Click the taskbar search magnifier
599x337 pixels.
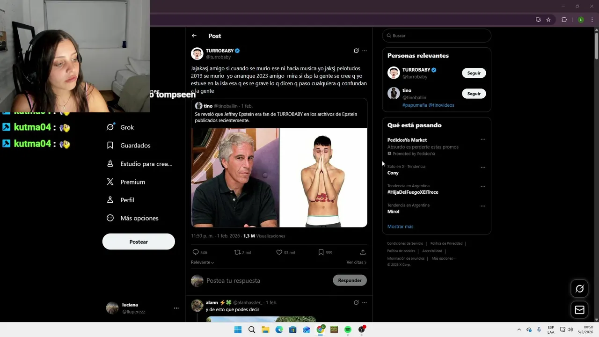pos(252,330)
